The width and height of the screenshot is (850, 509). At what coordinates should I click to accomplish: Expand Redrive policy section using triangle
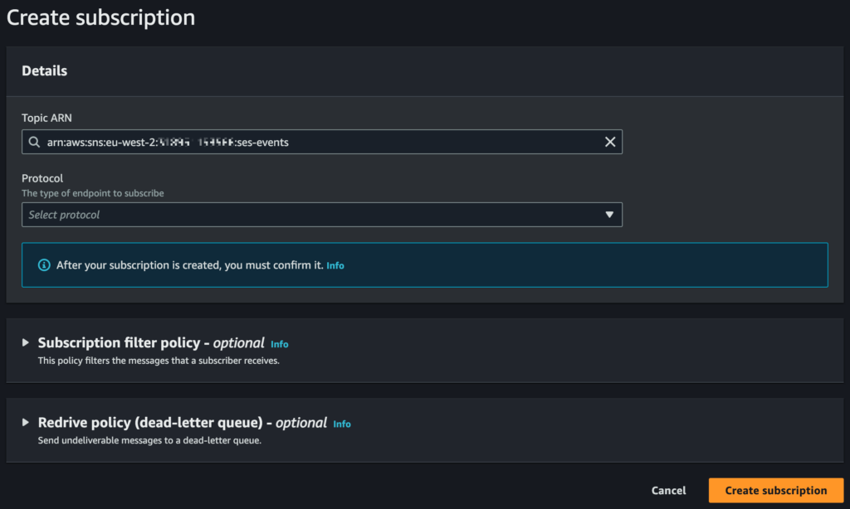click(26, 423)
